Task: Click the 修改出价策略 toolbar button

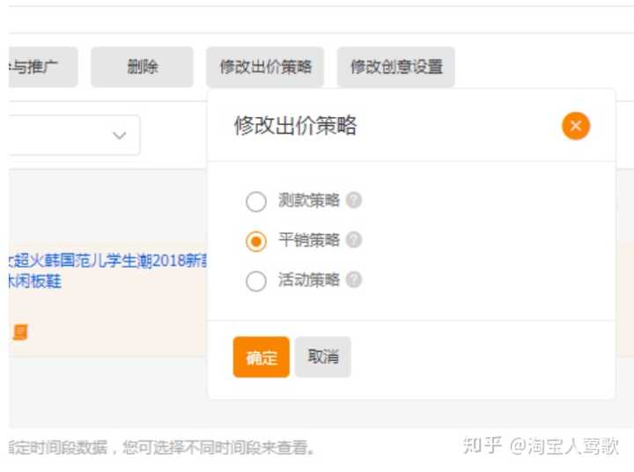Action: [265, 67]
